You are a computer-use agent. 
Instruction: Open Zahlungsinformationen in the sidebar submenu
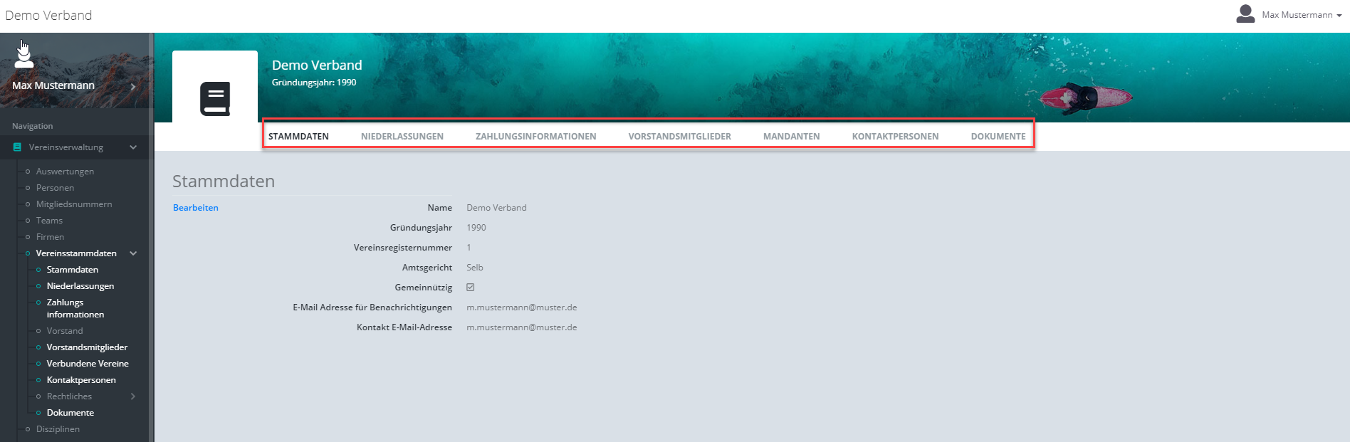point(75,308)
